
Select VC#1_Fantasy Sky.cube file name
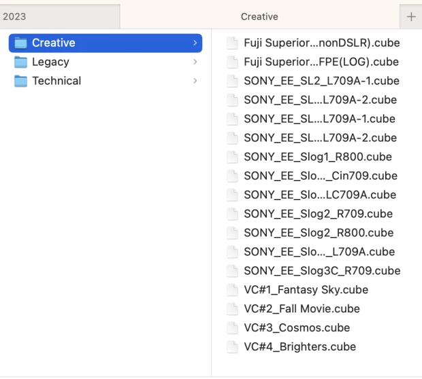(x=306, y=290)
